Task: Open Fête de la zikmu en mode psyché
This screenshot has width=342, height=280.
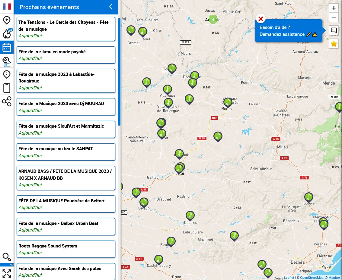Action: pos(66,55)
